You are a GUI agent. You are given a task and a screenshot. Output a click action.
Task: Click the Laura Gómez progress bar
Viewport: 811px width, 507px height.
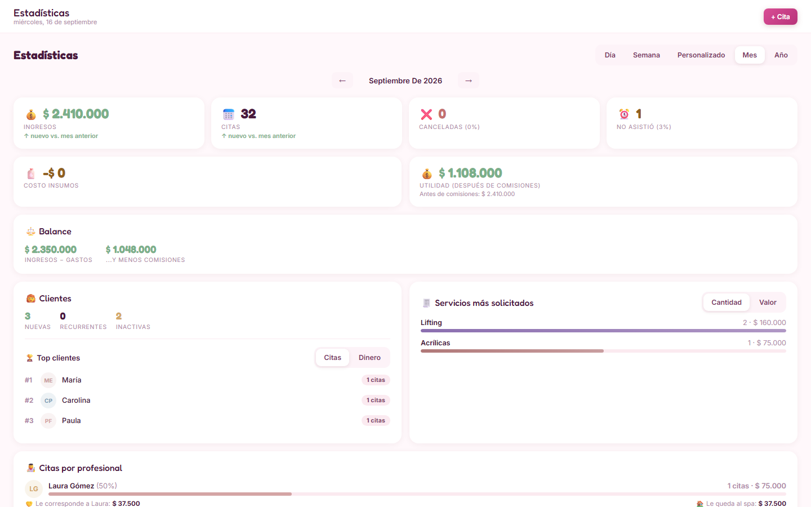tap(417, 494)
